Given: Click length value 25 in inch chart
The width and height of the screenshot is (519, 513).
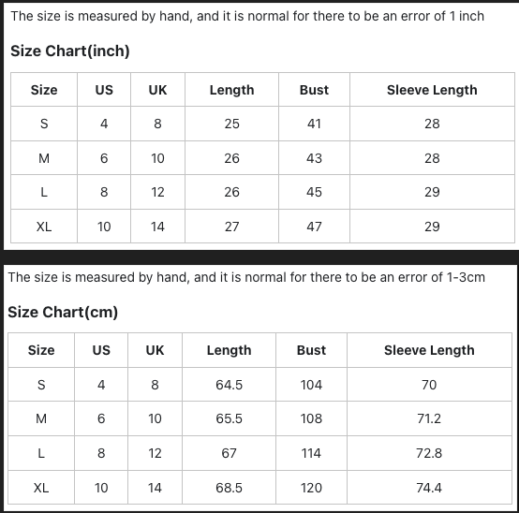Looking at the screenshot, I should point(231,124).
